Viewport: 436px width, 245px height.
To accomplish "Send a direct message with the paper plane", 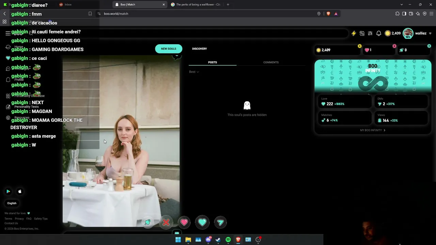I will 220,222.
